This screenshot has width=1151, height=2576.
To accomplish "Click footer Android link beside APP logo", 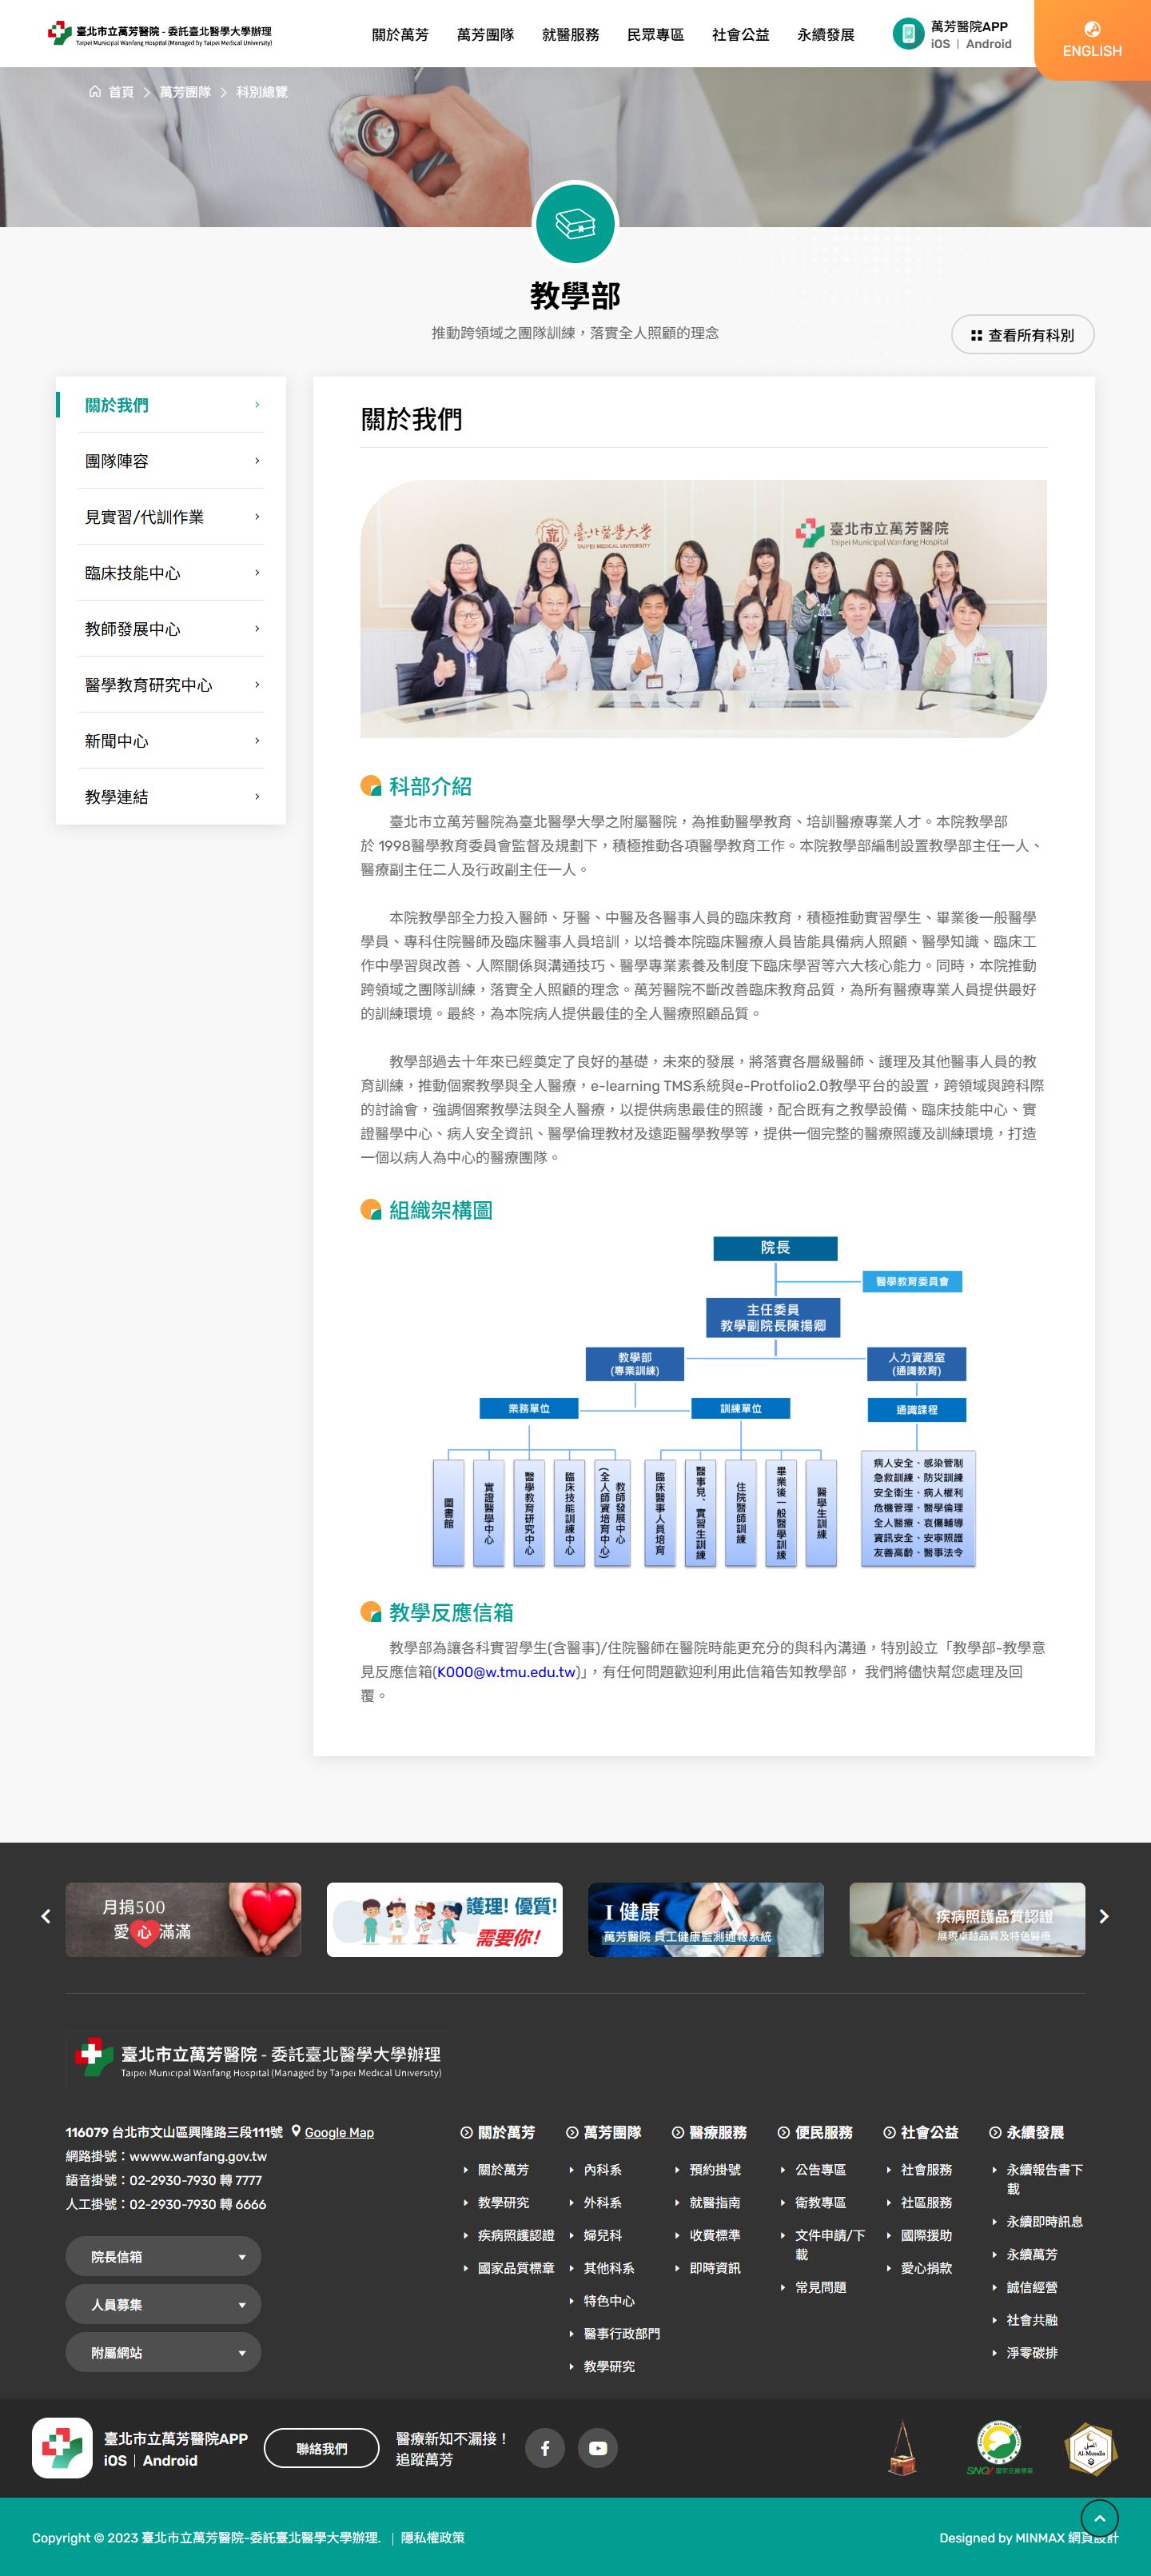I will point(169,2460).
